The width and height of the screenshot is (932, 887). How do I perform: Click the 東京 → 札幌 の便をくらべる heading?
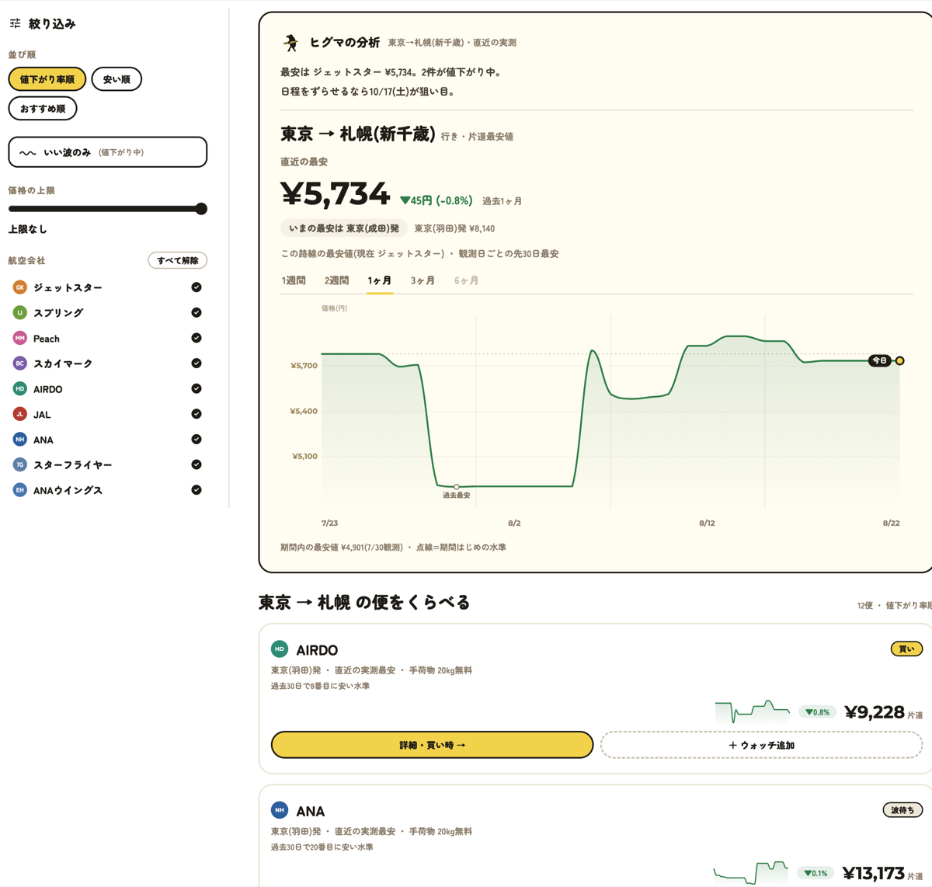pos(364,603)
